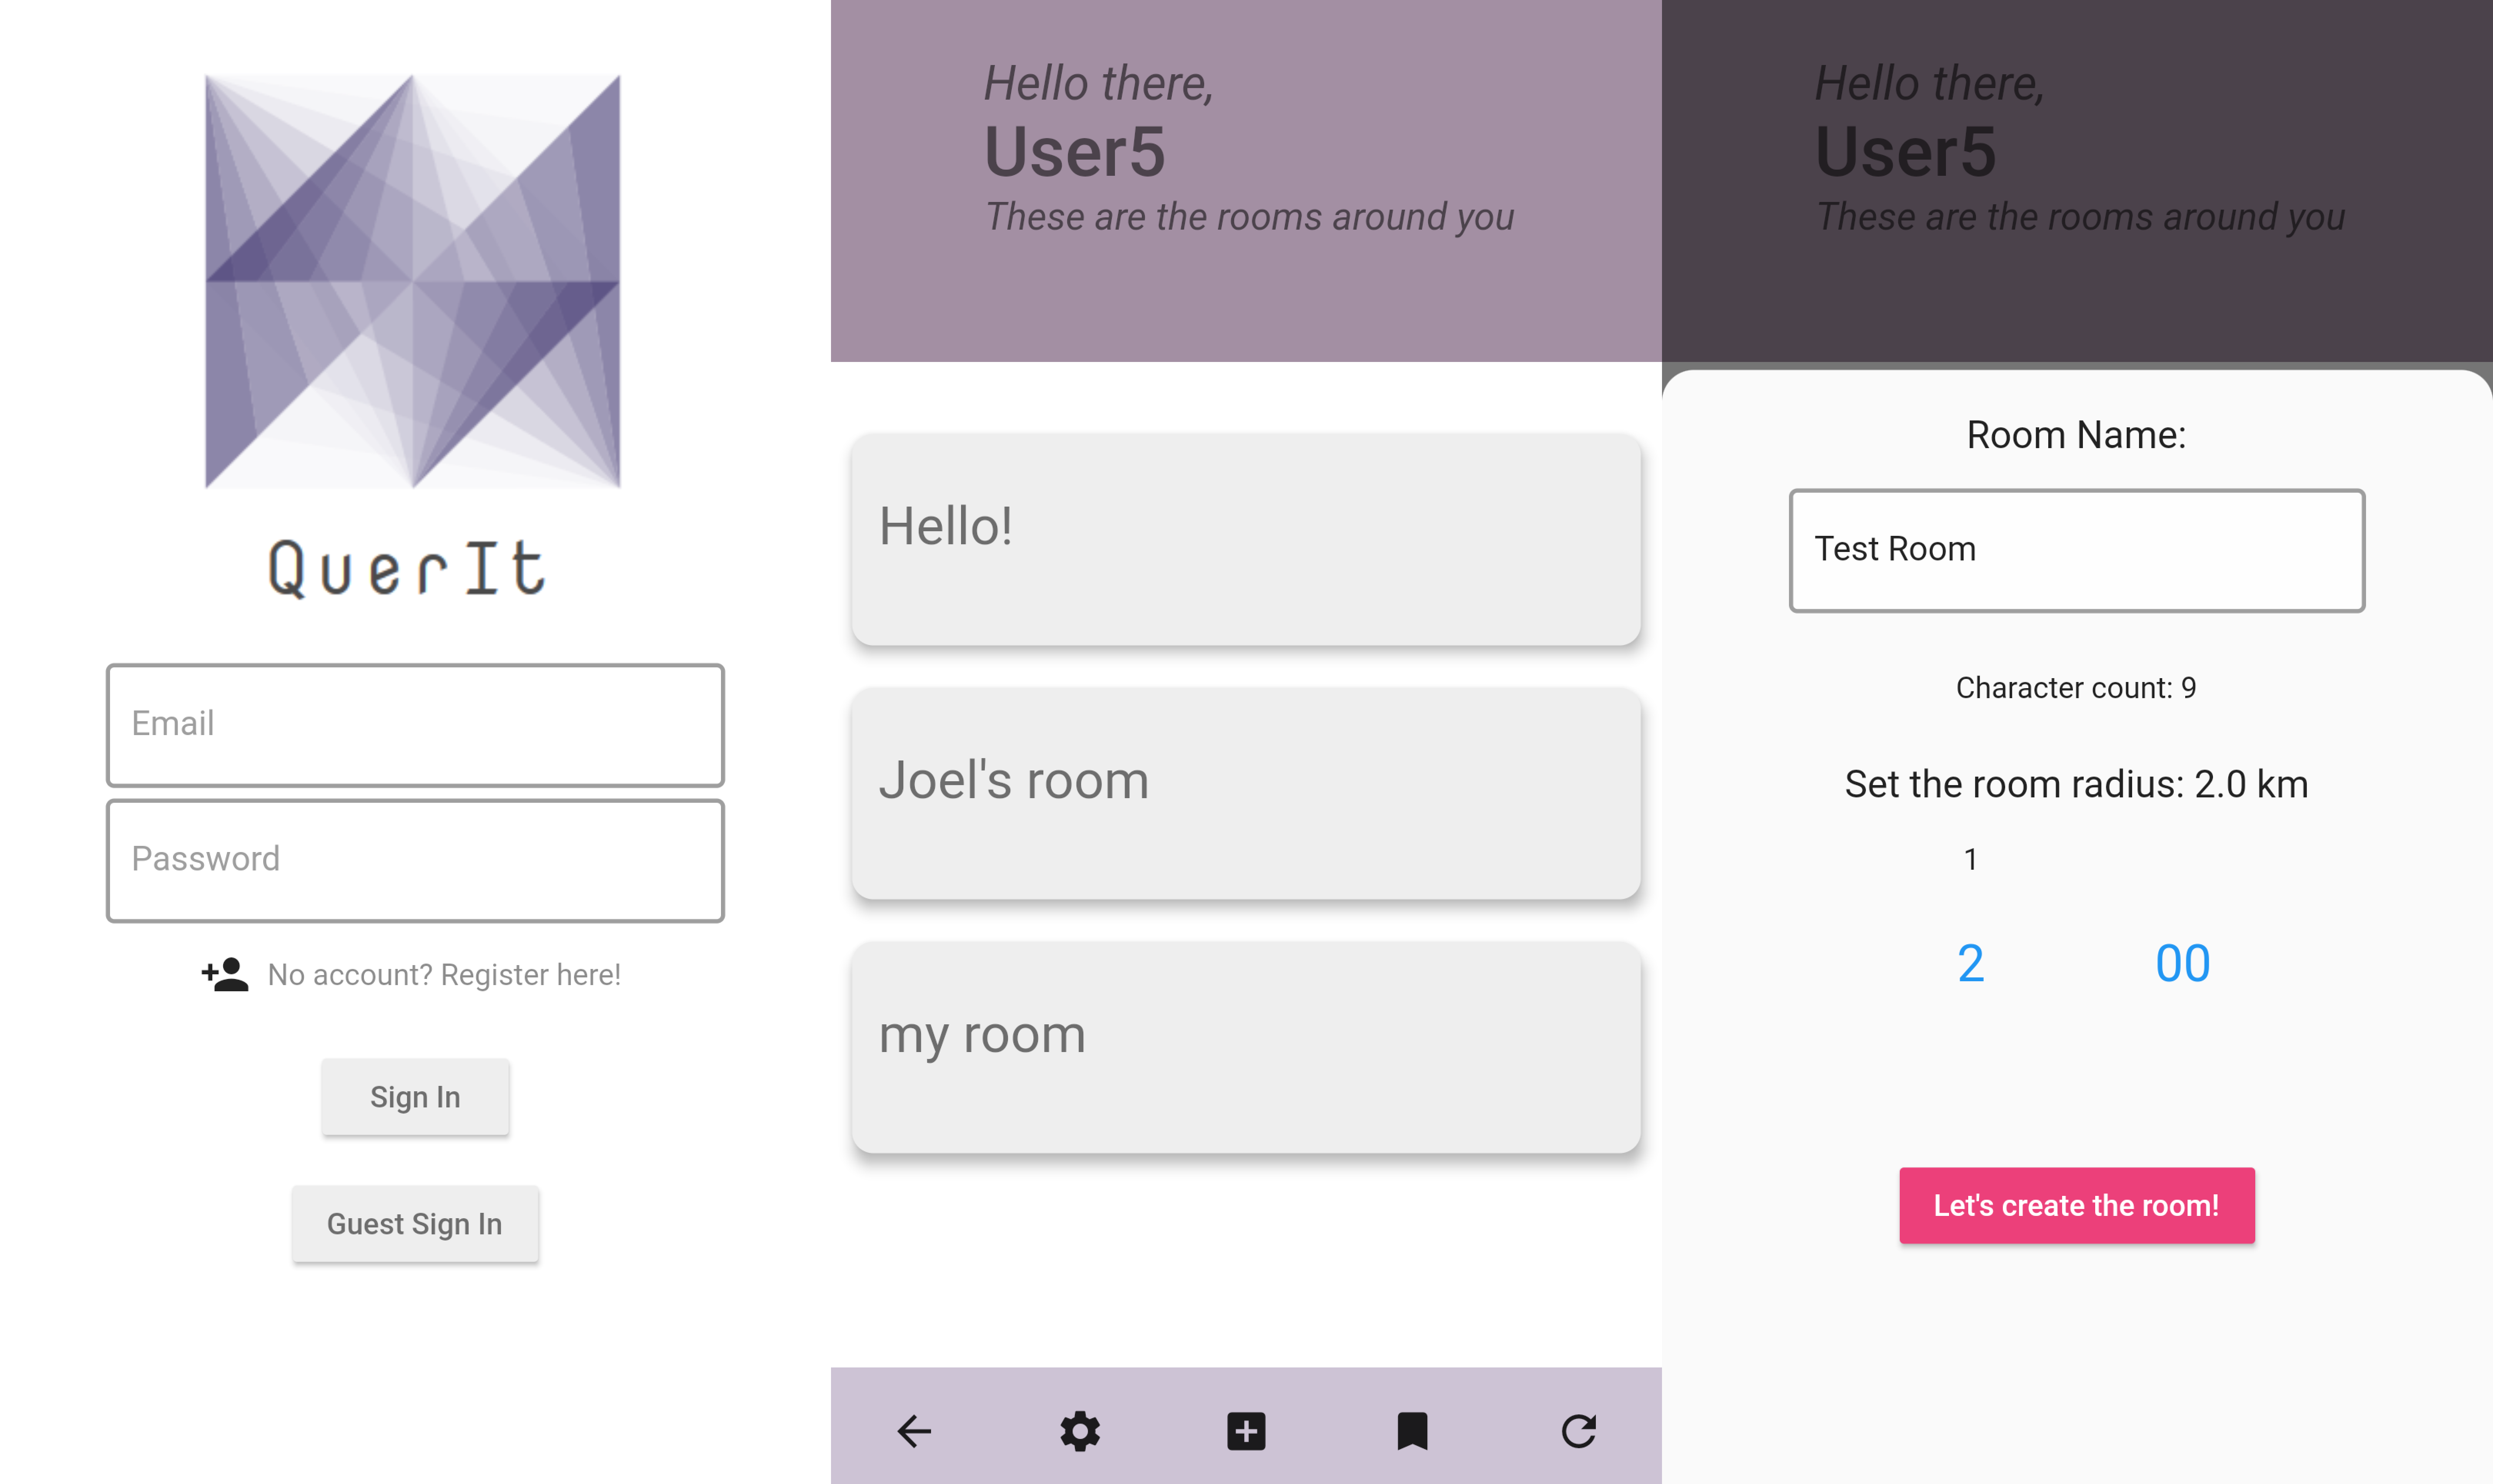Click 'Let's create the room!' button
The width and height of the screenshot is (2493, 1484).
(x=2076, y=1205)
